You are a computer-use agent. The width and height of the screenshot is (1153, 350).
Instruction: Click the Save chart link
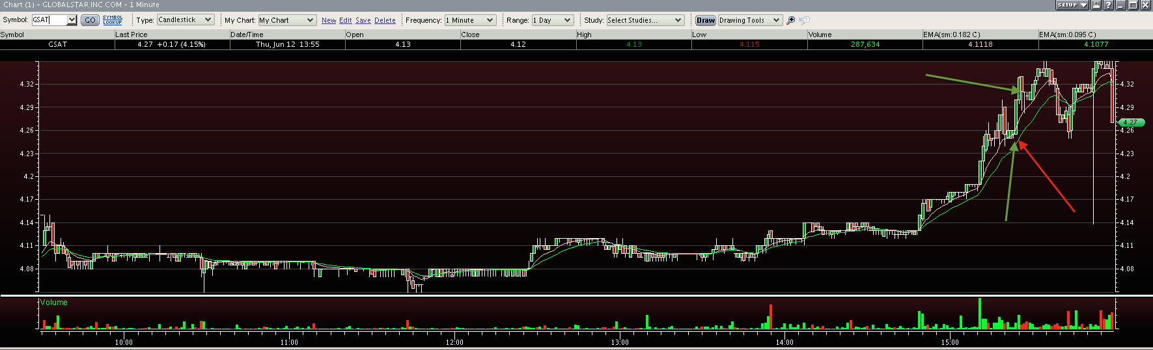click(363, 21)
